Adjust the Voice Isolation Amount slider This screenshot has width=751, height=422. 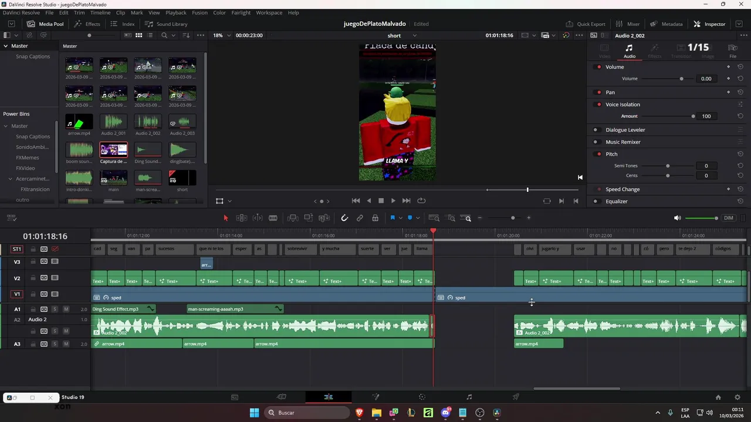tap(668, 116)
